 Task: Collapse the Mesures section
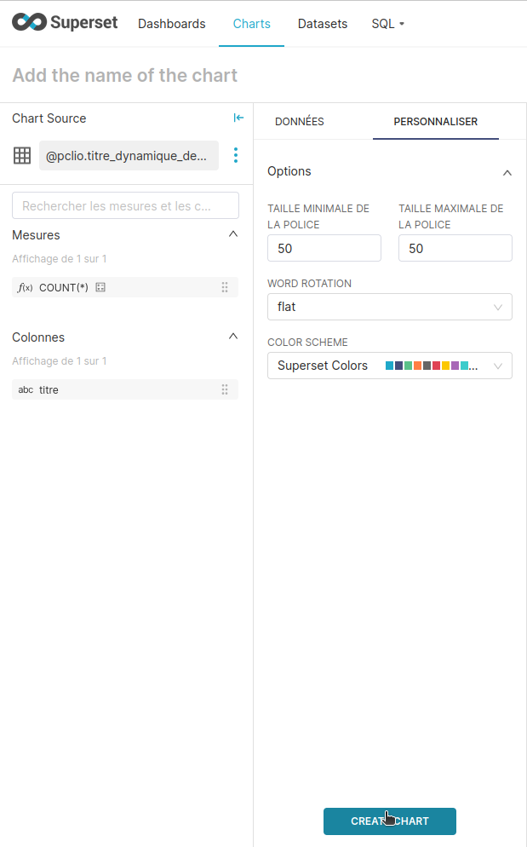click(x=233, y=234)
